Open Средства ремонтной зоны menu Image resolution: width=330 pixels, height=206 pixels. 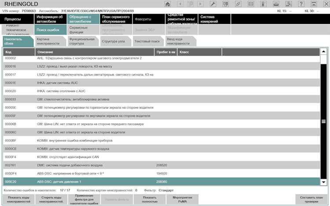(181, 19)
